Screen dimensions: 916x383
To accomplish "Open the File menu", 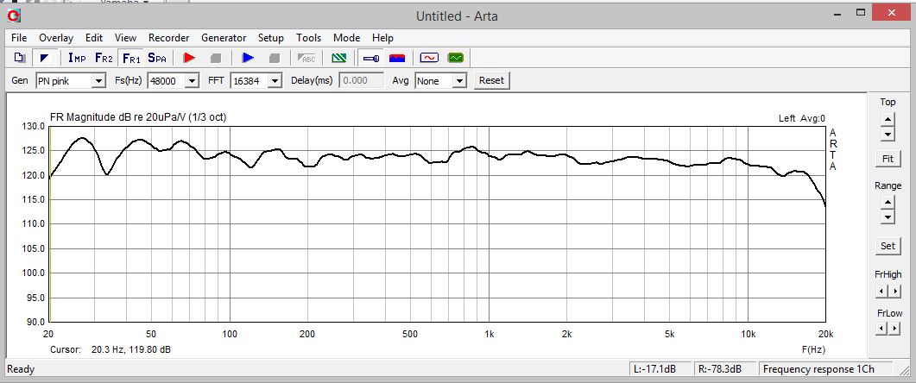I will pyautogui.click(x=19, y=38).
